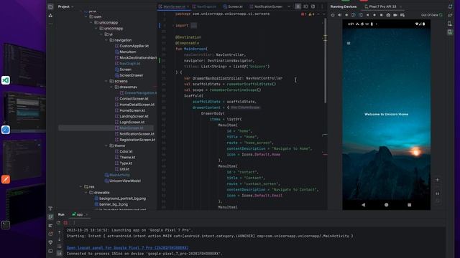The image size is (460, 258).
Task: Click the Up the stack trace arrow
Action: (x=60, y=232)
